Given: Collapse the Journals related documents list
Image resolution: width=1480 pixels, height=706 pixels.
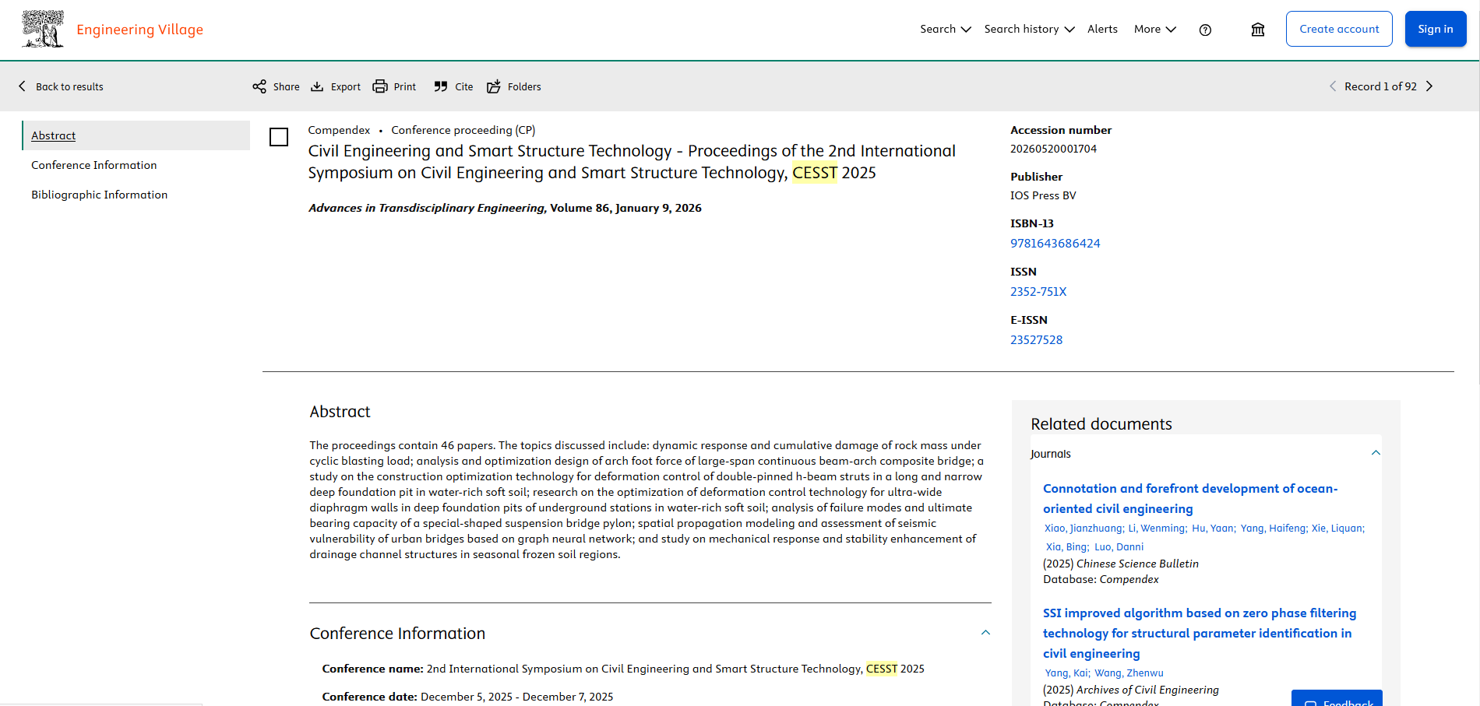Looking at the screenshot, I should pyautogui.click(x=1376, y=453).
